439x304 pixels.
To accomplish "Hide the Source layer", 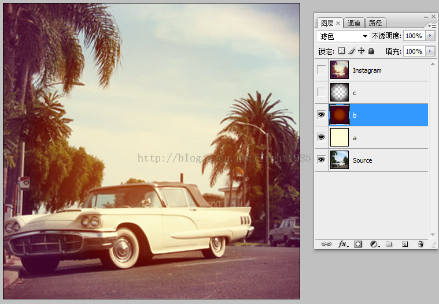I will (x=321, y=160).
